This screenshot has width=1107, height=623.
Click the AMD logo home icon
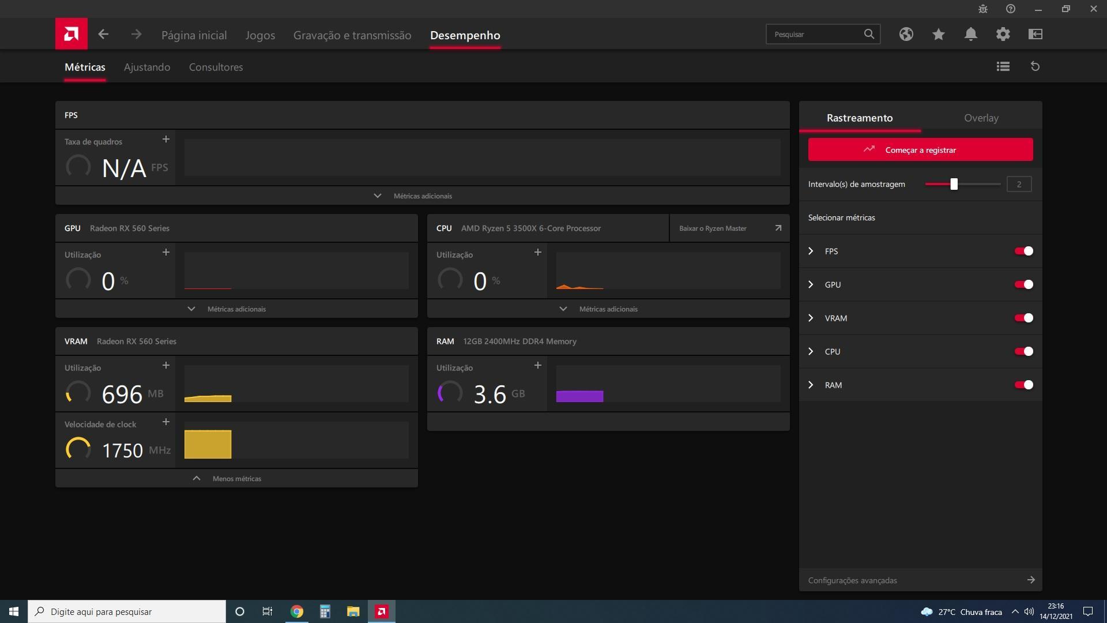coord(71,34)
